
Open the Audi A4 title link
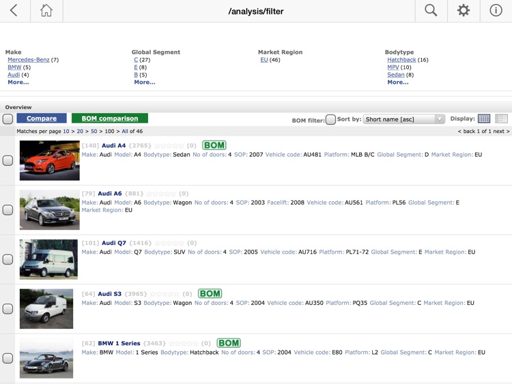(113, 145)
